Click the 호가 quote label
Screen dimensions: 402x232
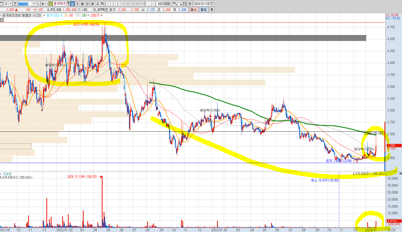coord(112,10)
